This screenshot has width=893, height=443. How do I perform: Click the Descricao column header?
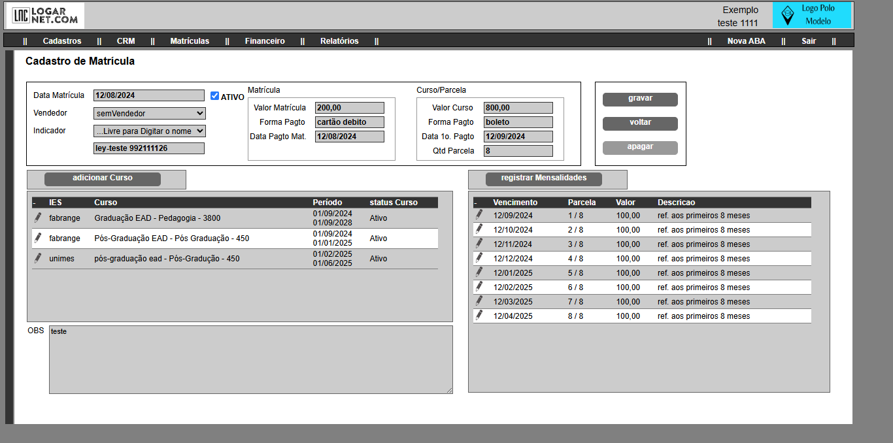click(677, 203)
